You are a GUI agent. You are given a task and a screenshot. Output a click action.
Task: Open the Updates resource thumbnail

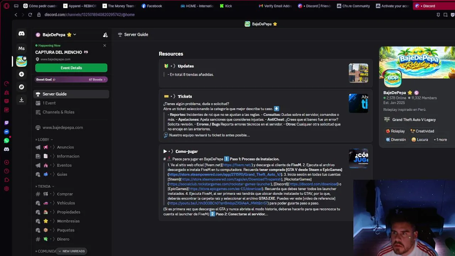[358, 73]
